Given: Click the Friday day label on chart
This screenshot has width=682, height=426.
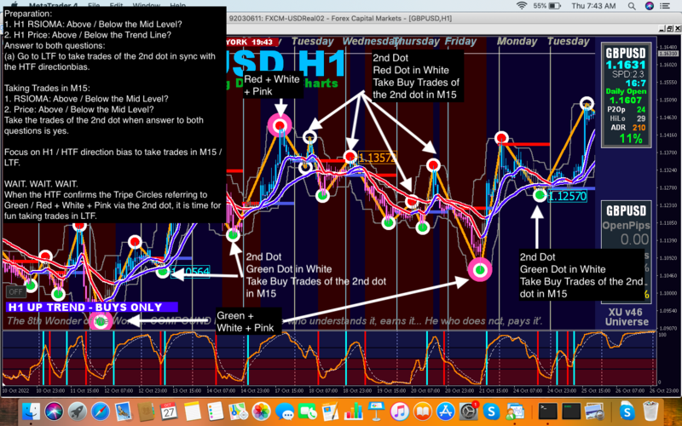Looking at the screenshot, I should 460,41.
